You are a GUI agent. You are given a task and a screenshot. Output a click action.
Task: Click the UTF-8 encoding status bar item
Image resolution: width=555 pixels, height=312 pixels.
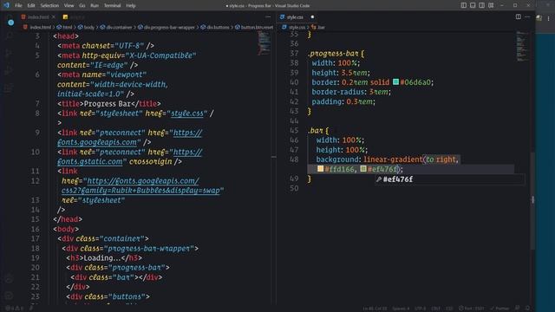(x=420, y=309)
